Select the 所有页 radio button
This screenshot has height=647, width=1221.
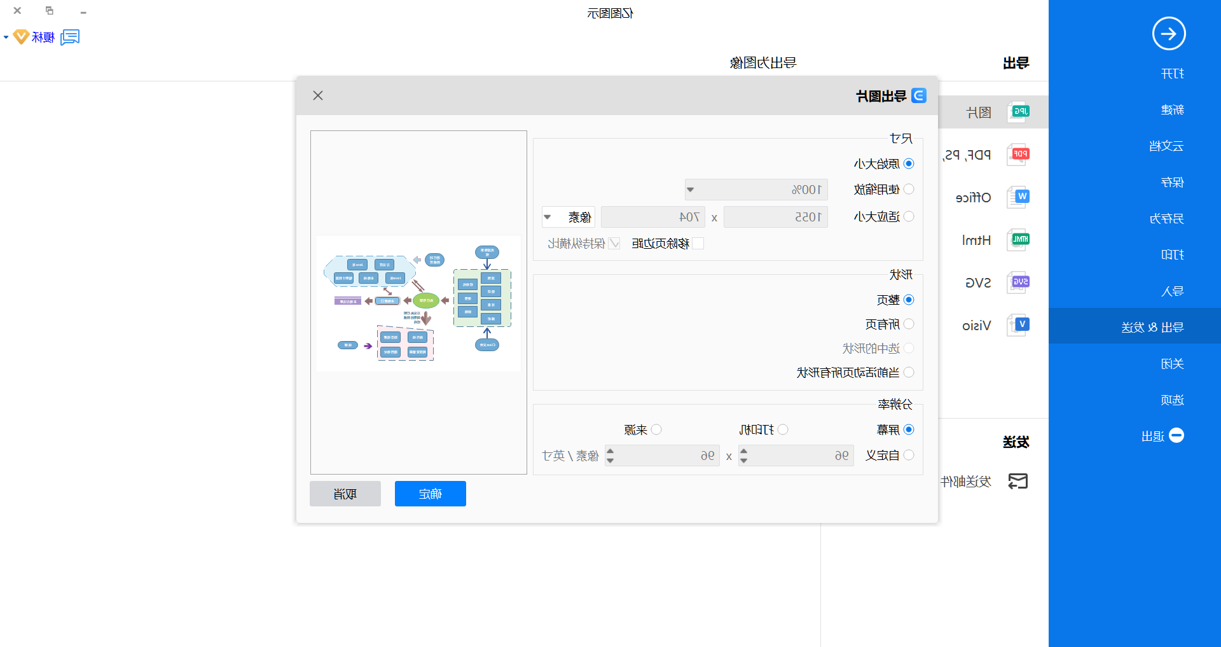[909, 324]
